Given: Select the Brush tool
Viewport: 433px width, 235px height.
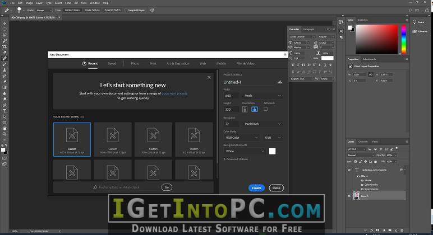Looking at the screenshot, I should (x=4, y=64).
